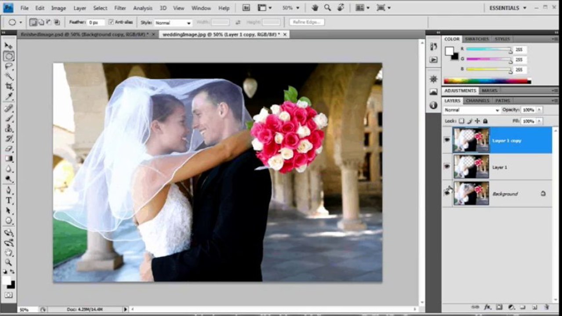562x316 pixels.
Task: Hide the Layer 1 layer
Action: tap(447, 166)
